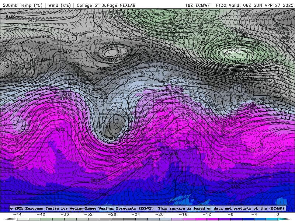Click the 0 colorbar tick label
295x221 pixels.
click(278, 214)
